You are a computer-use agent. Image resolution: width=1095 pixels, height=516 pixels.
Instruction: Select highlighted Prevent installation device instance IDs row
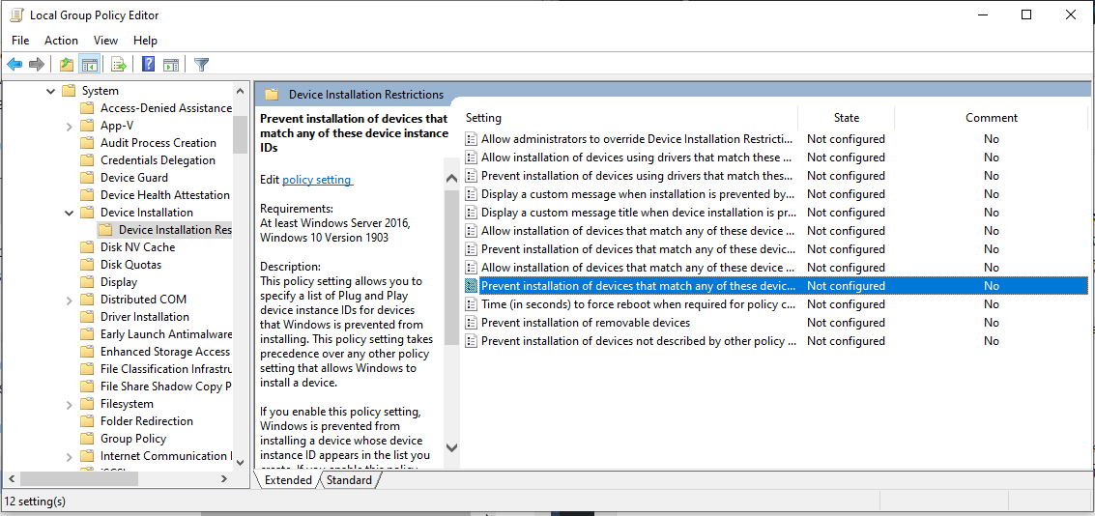tap(775, 286)
